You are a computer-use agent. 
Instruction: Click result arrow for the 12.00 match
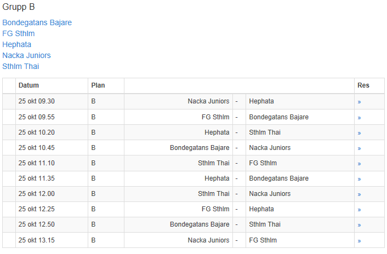tap(360, 194)
